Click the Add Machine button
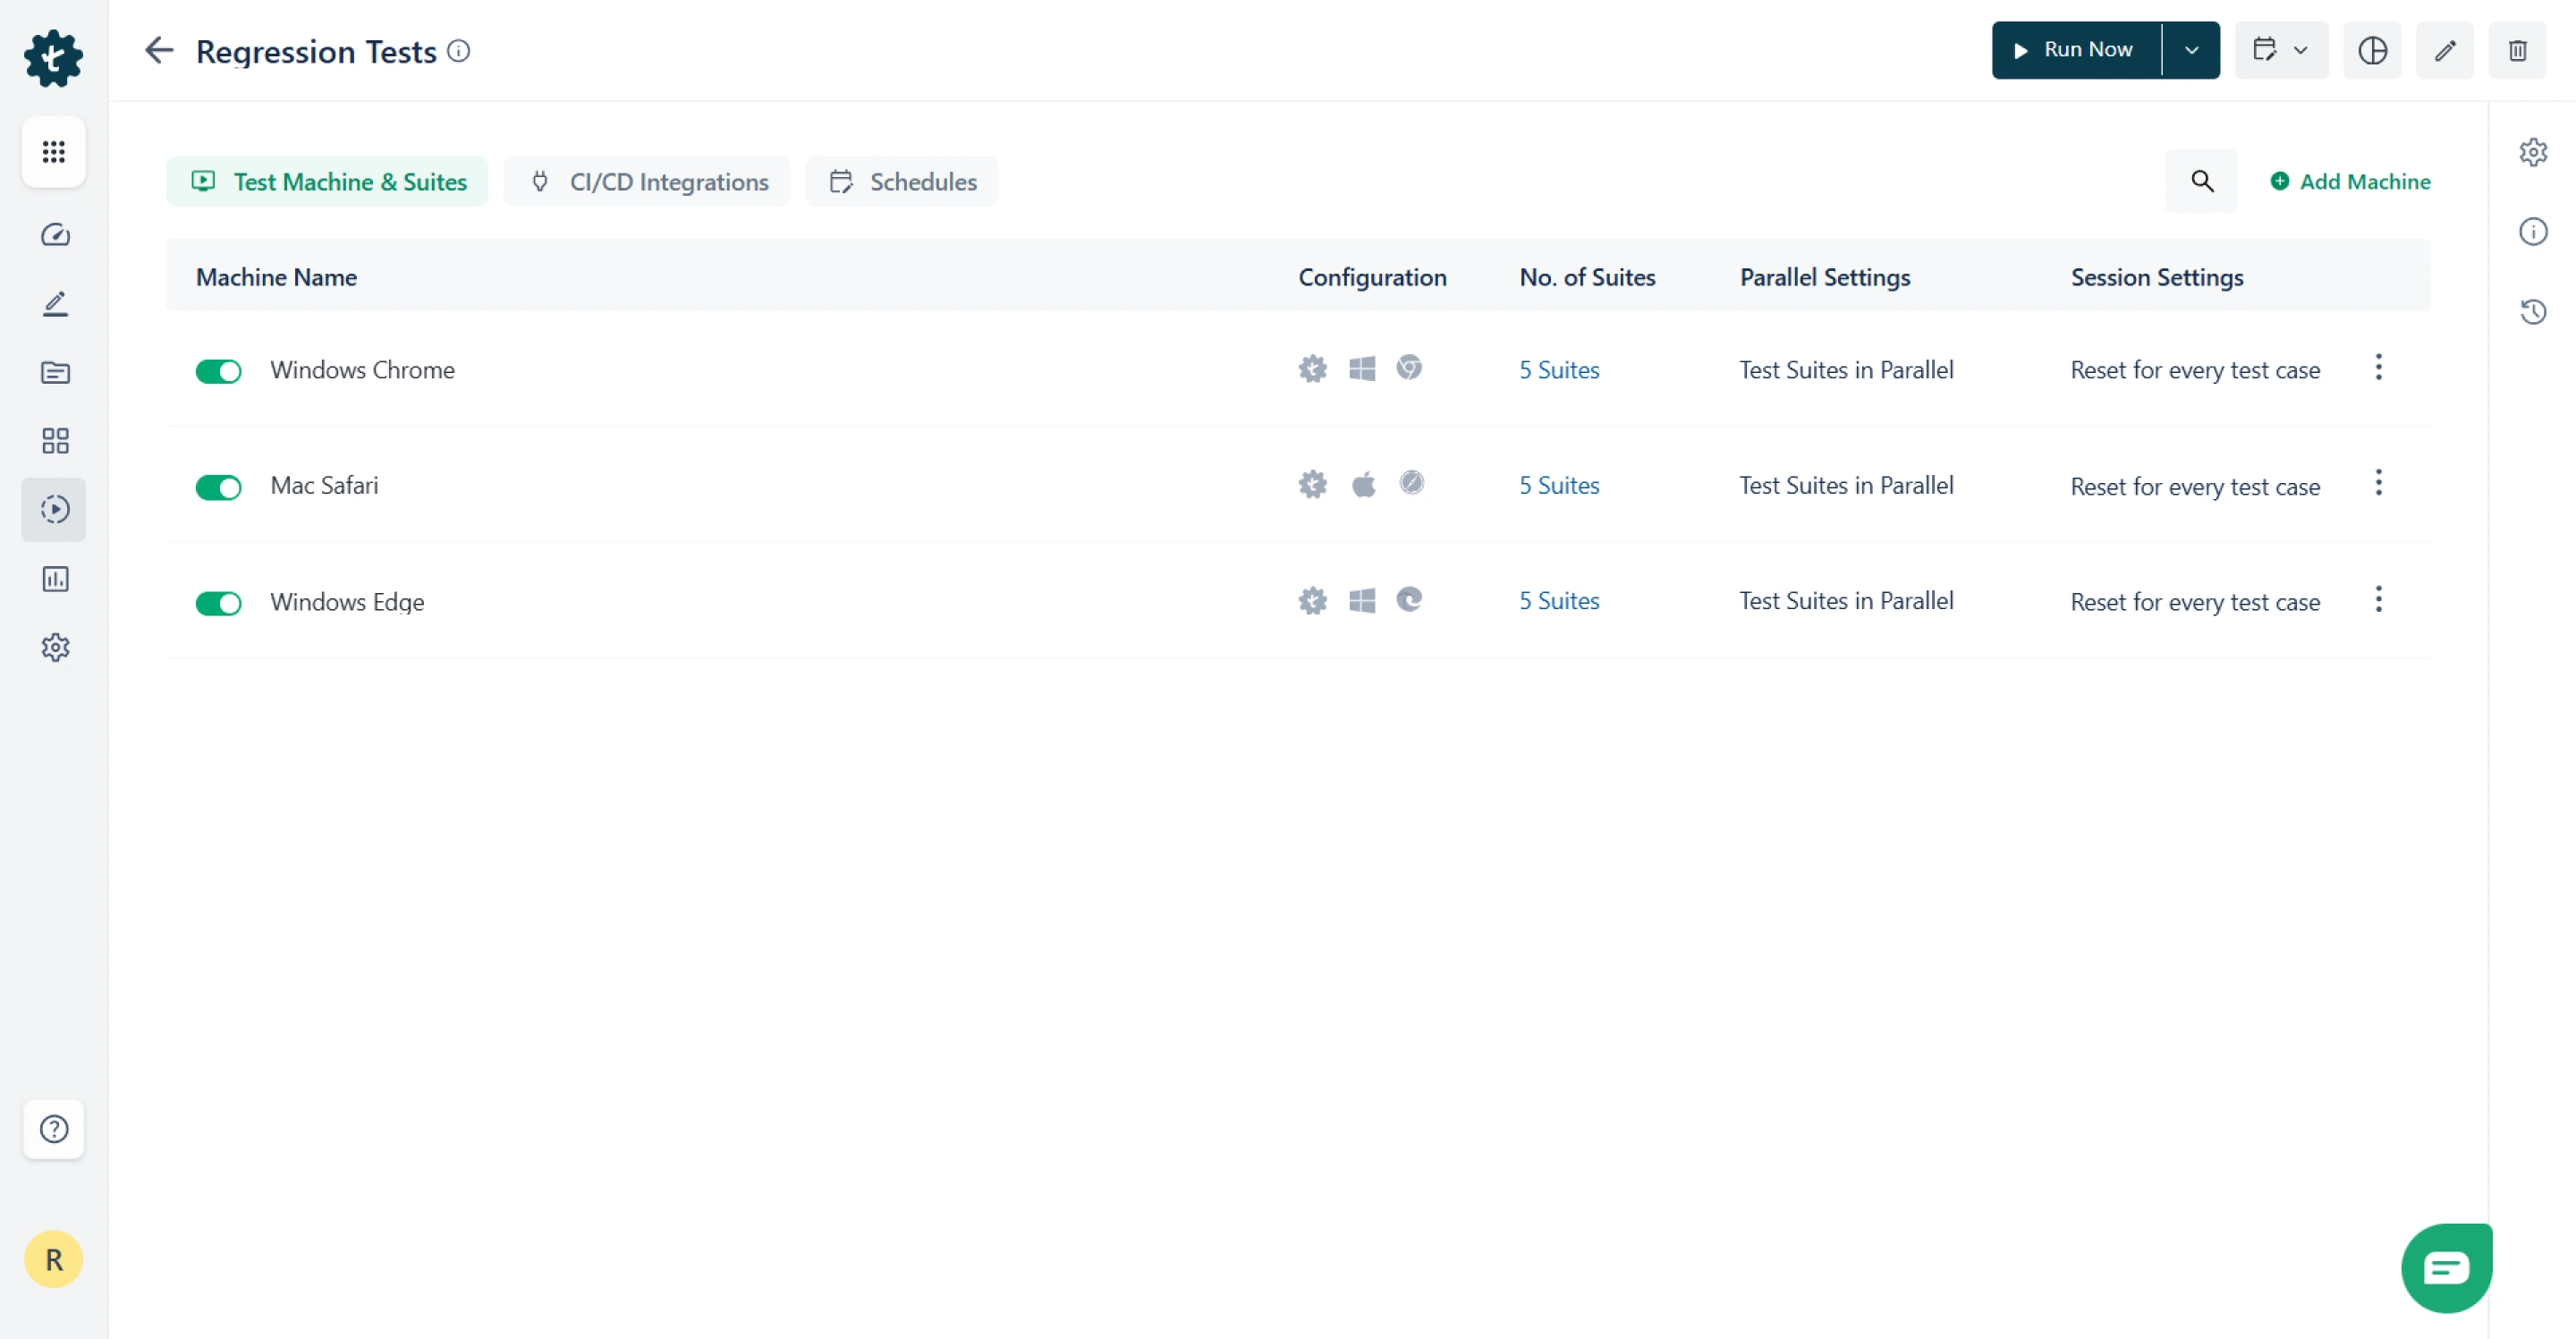The height and width of the screenshot is (1339, 2576). coord(2349,181)
